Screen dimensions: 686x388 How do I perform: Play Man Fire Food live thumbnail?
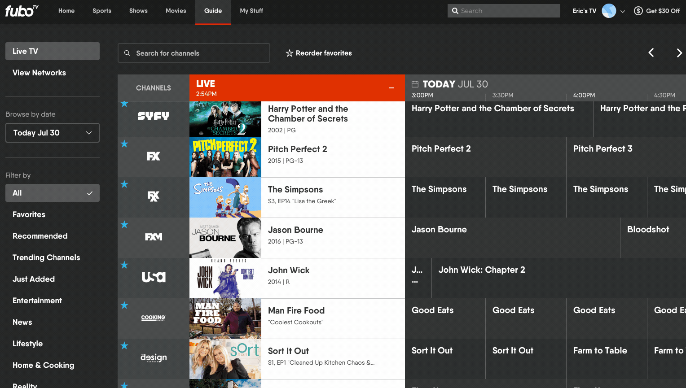(225, 318)
